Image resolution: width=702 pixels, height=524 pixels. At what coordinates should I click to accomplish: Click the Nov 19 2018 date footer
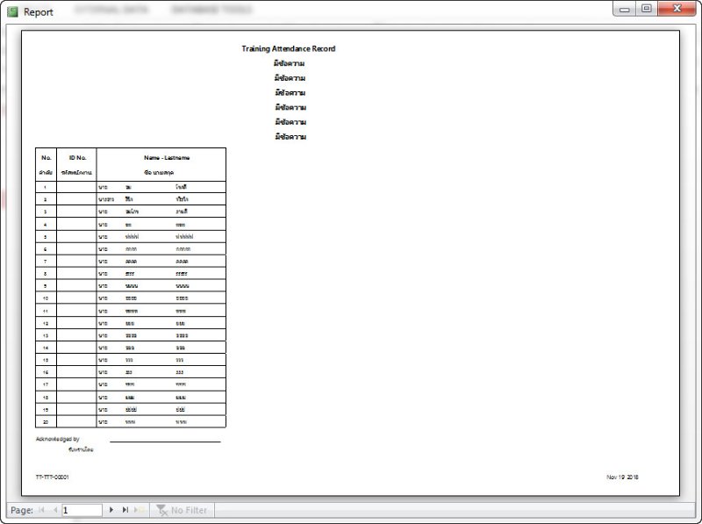tap(621, 477)
